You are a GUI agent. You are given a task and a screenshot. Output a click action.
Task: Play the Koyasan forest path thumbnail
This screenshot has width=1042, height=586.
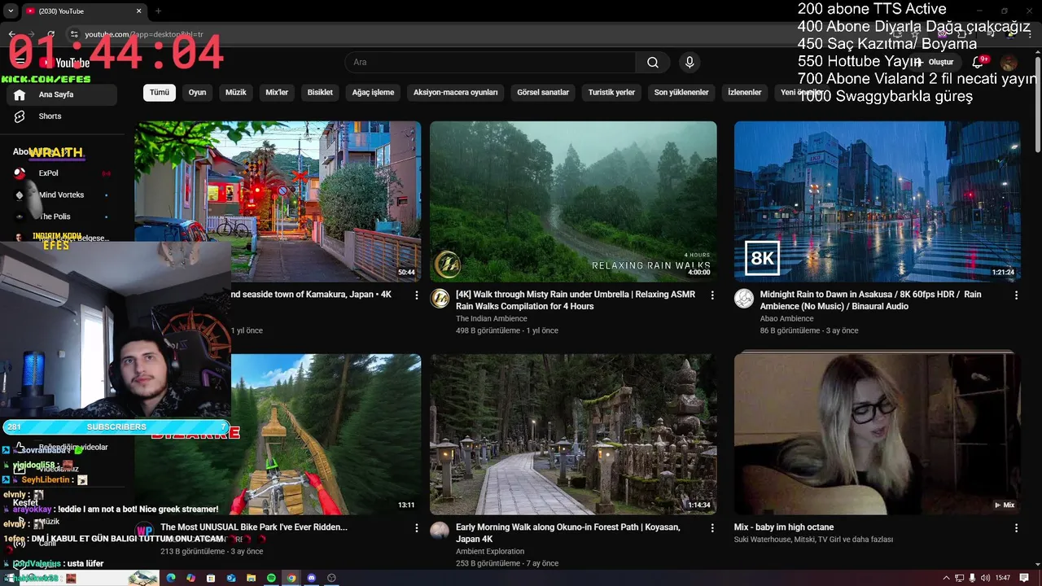point(573,434)
